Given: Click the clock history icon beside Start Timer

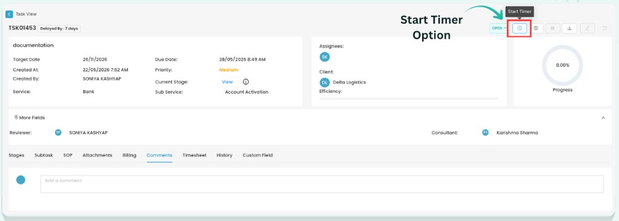Looking at the screenshot, I should point(536,28).
